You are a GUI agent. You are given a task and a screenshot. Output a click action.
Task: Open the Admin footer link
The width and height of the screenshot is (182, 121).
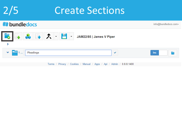tap(115, 64)
